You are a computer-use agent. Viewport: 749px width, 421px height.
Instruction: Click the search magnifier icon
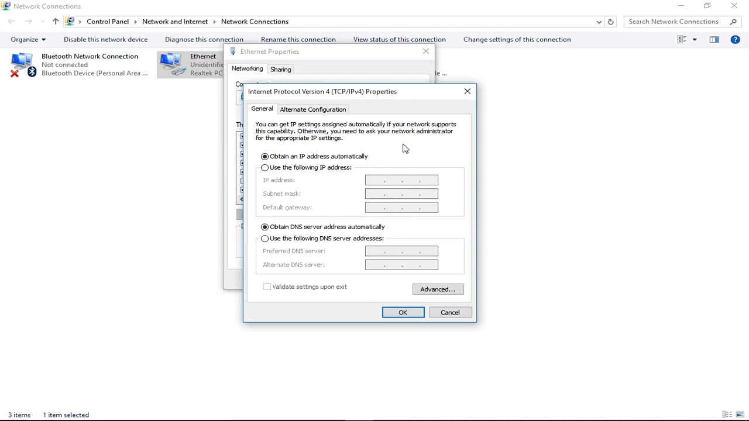[x=733, y=22]
